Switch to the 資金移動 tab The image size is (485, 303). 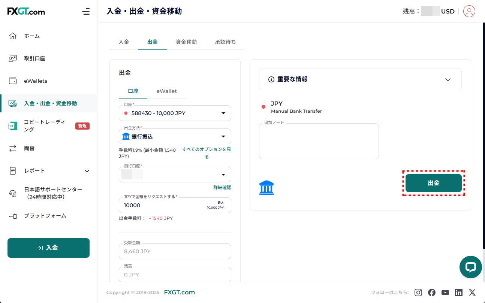[x=186, y=42]
